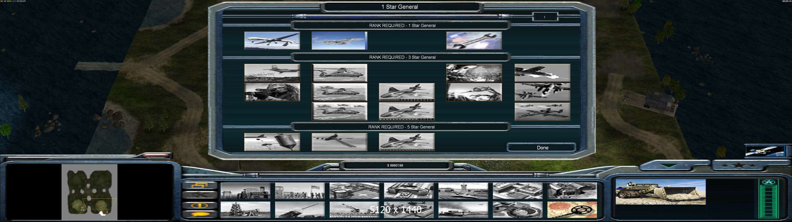Collapse control bar with green arrow
Screen dimensions: 792x222
668,166
